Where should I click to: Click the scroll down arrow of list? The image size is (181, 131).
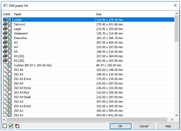click(x=176, y=115)
